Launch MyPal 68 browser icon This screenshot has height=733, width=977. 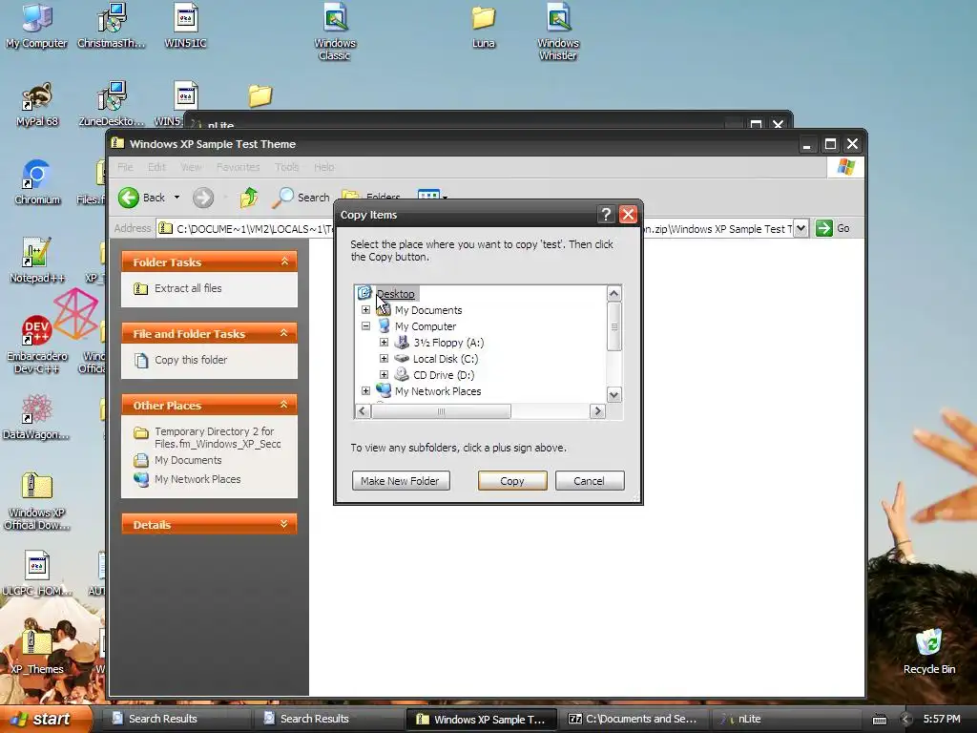[37, 104]
